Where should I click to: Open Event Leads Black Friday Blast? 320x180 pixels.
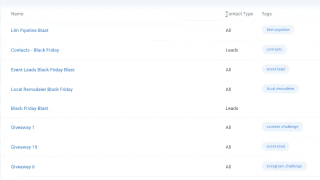[43, 70]
